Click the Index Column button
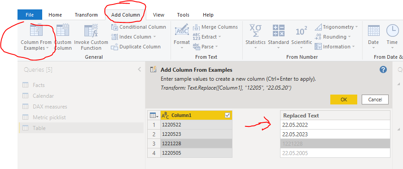 pyautogui.click(x=133, y=37)
